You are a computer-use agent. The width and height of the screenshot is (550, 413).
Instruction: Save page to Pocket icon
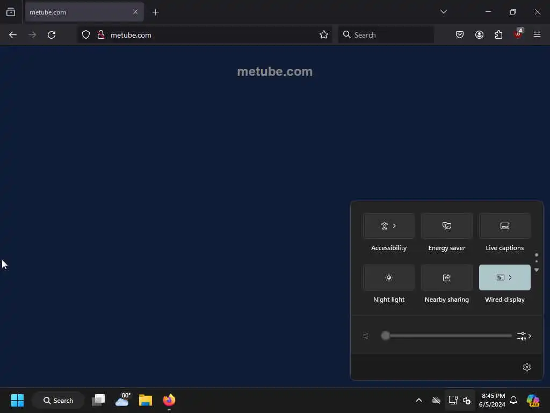tap(460, 35)
